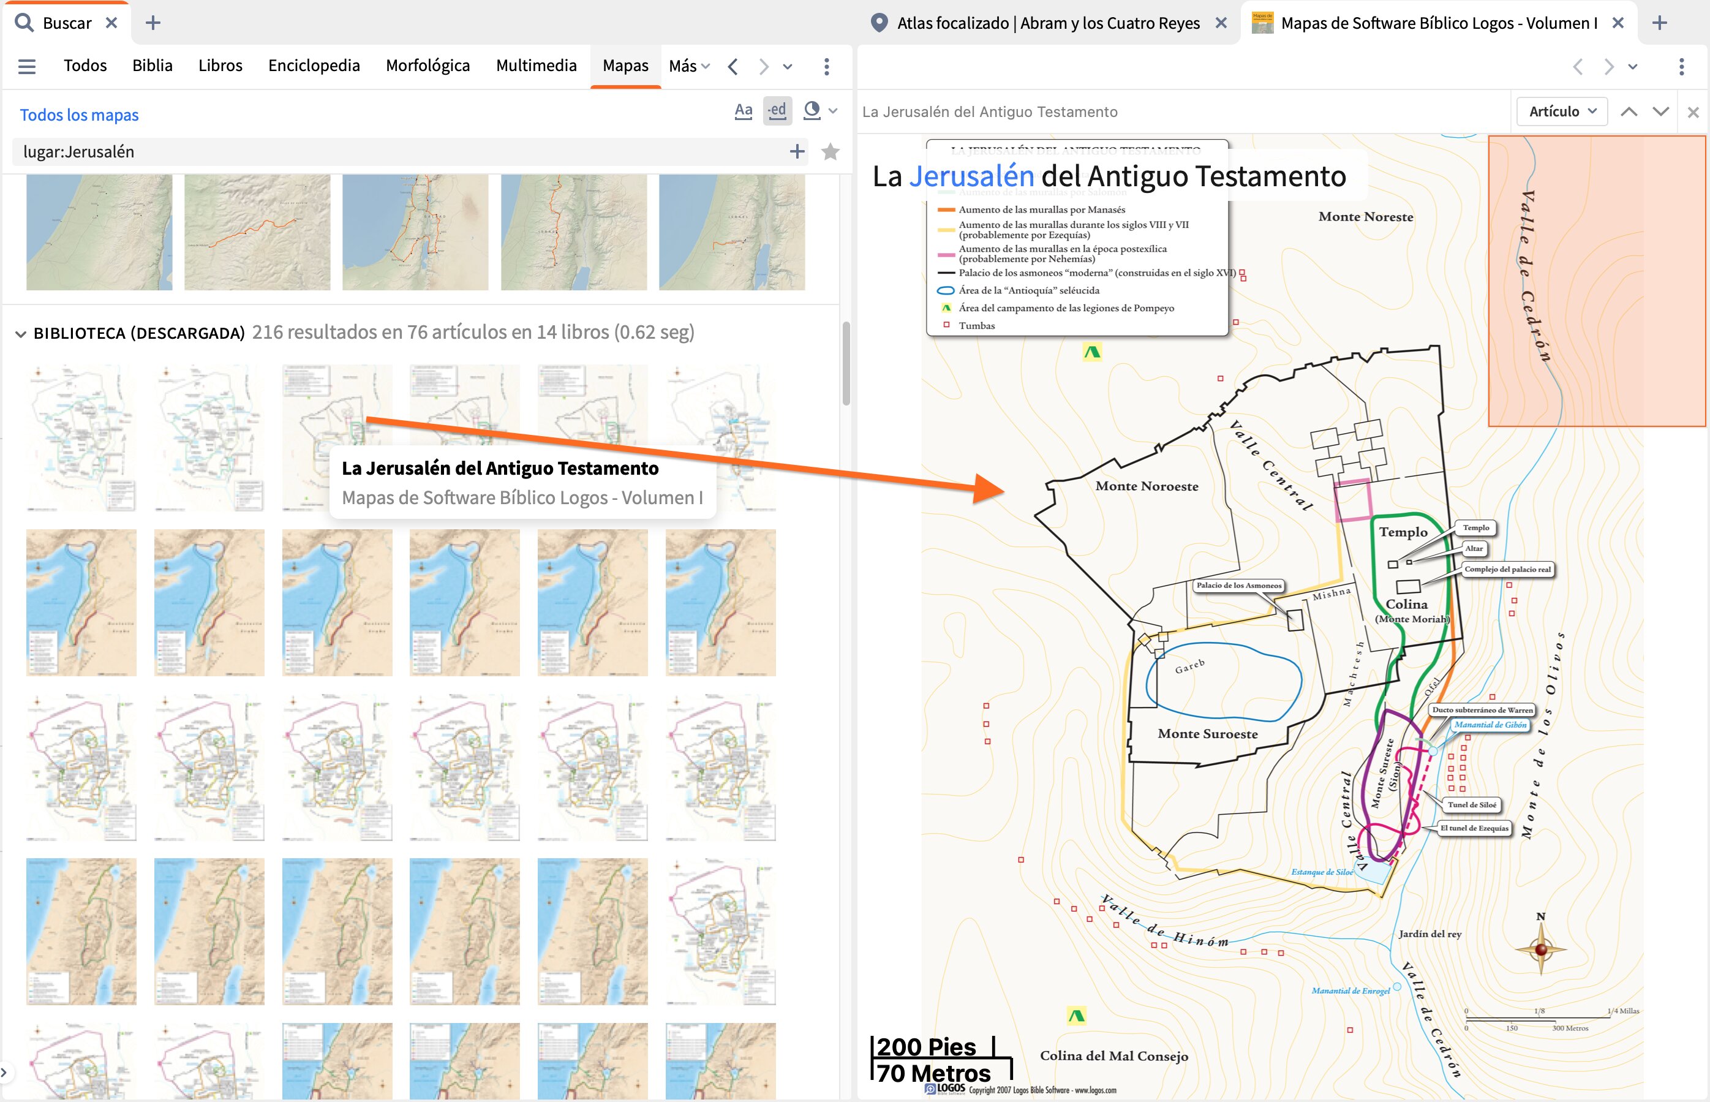Open the third atlas map thumbnail with orange route

pyautogui.click(x=415, y=233)
